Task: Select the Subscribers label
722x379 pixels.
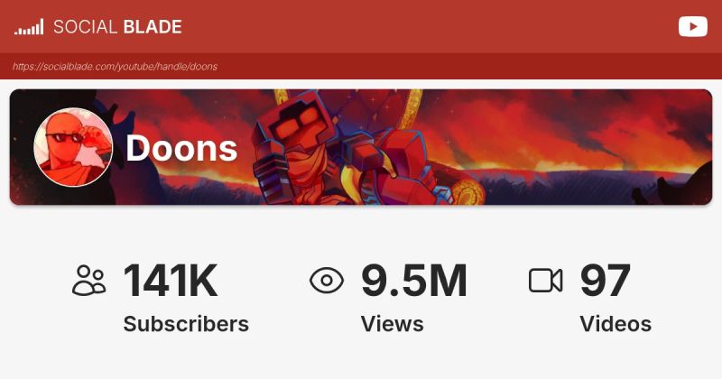Action: tap(186, 324)
